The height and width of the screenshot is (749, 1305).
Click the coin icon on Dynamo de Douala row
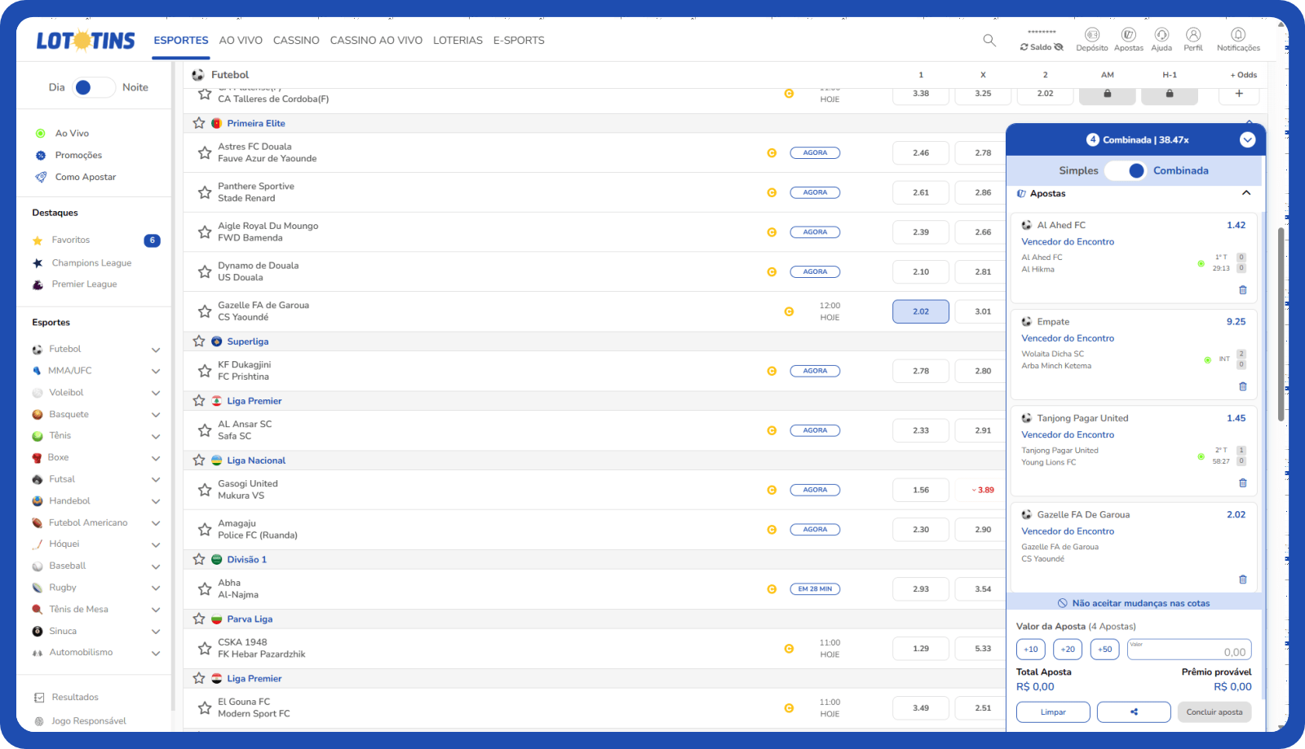[772, 271]
